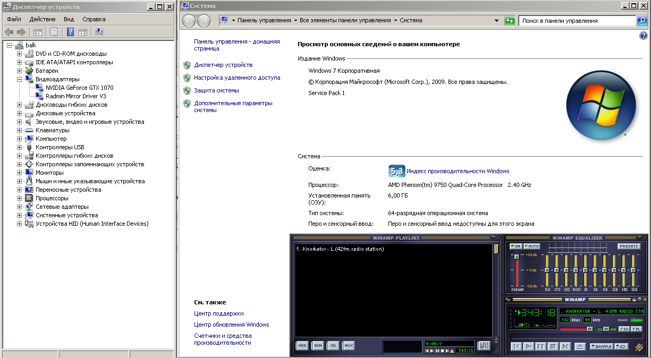Open address bar history dropdown arrow

(x=497, y=20)
